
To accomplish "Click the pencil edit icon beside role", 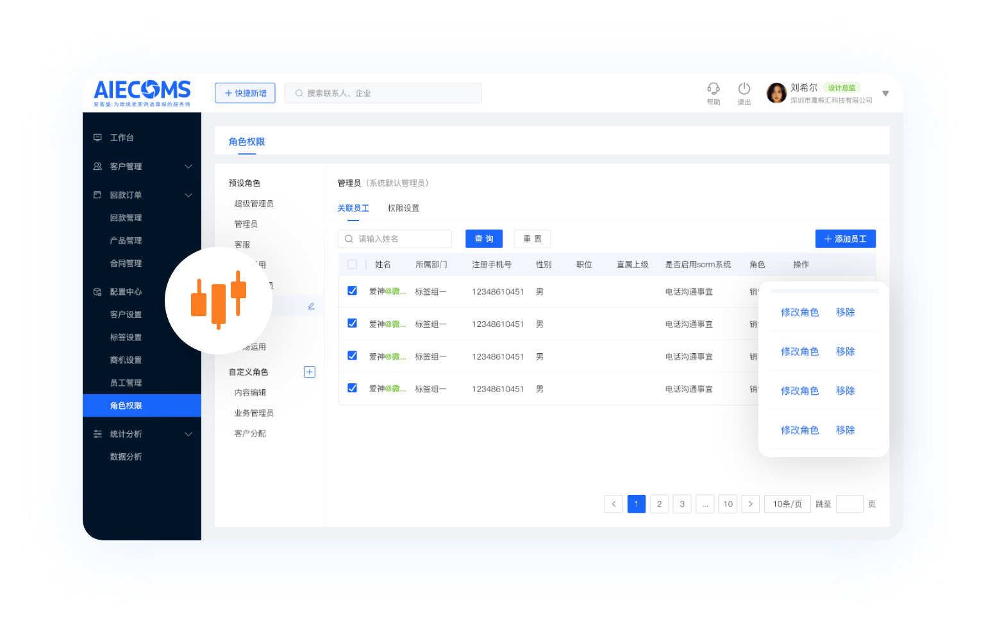I will point(311,306).
